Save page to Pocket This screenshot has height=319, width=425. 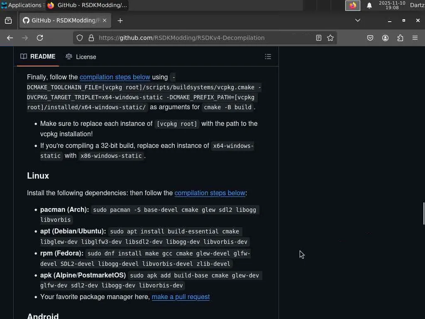pyautogui.click(x=370, y=38)
